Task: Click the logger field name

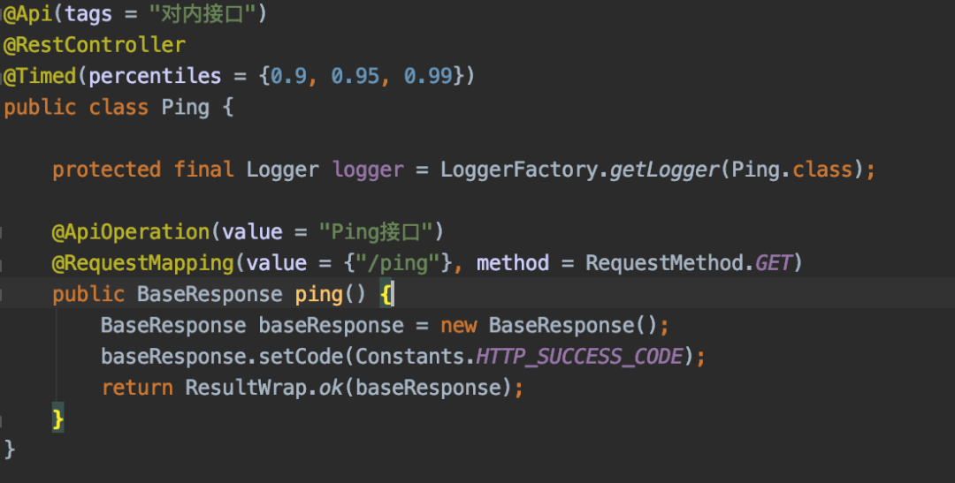Action: tap(368, 170)
